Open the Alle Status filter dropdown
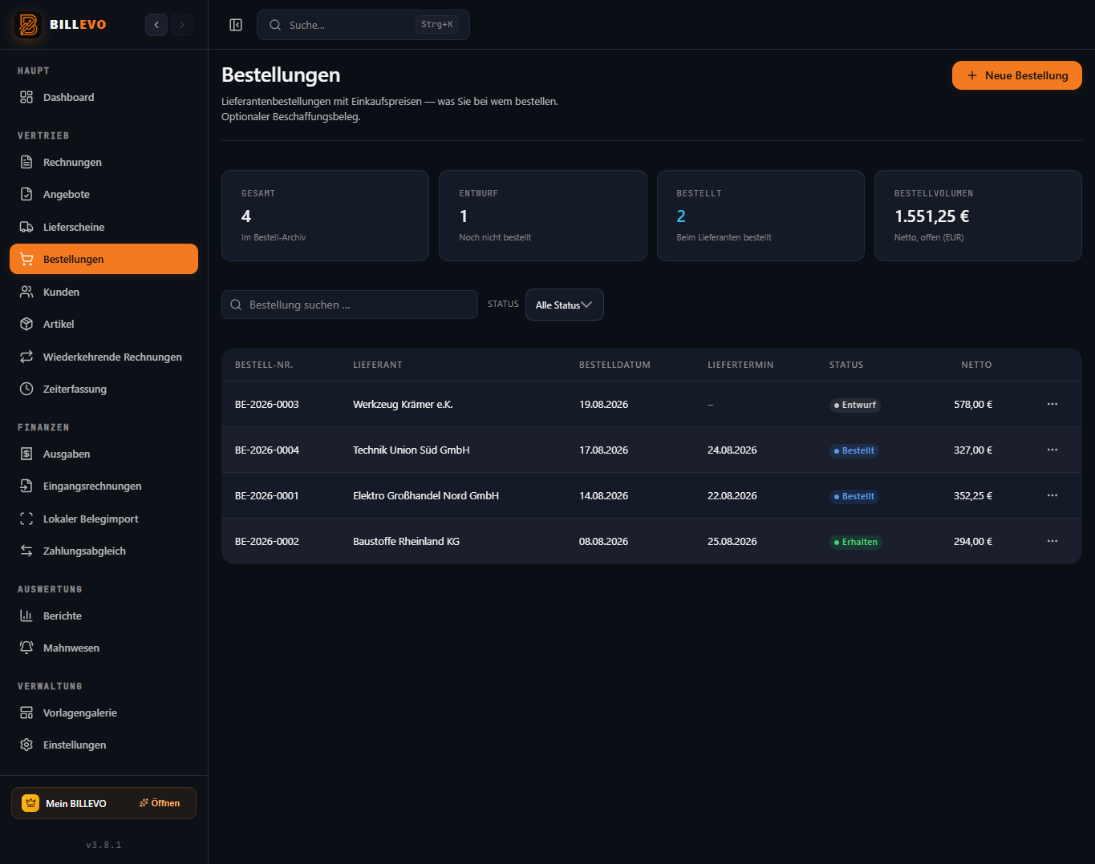Image resolution: width=1095 pixels, height=864 pixels. pyautogui.click(x=565, y=305)
